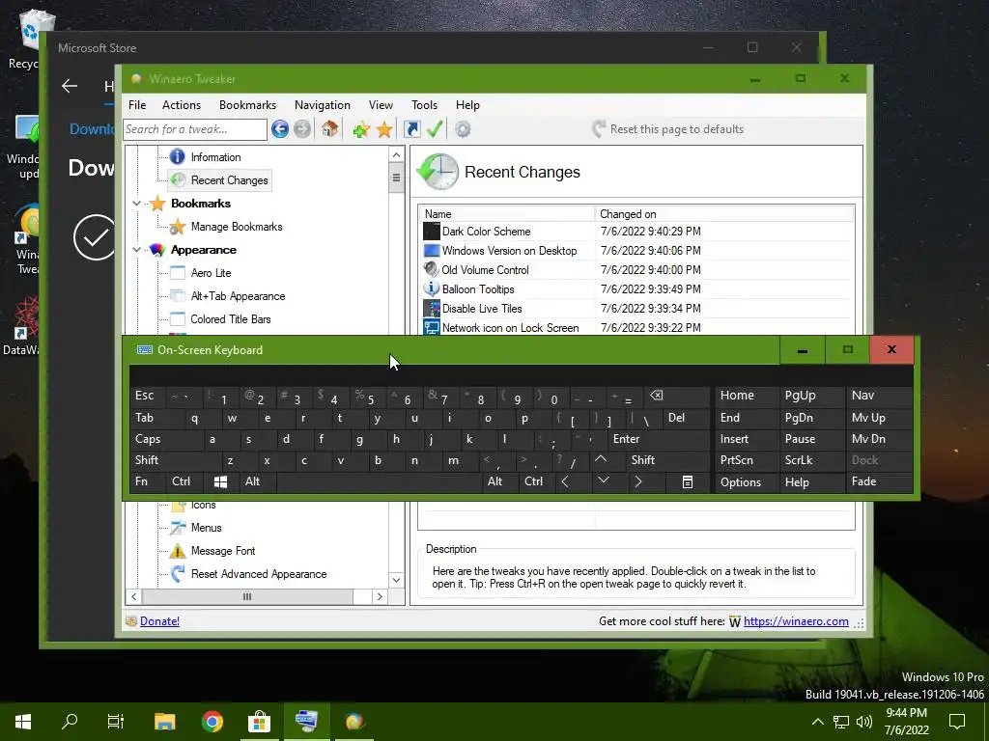Sort list by Name column header

(x=507, y=214)
